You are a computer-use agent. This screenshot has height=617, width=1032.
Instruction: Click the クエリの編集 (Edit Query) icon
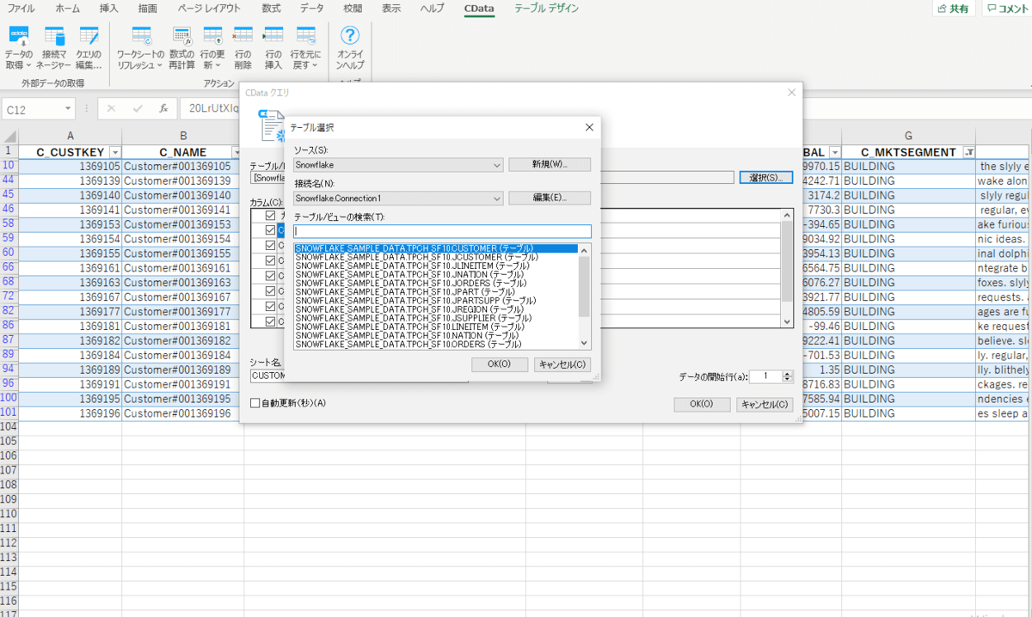(89, 36)
